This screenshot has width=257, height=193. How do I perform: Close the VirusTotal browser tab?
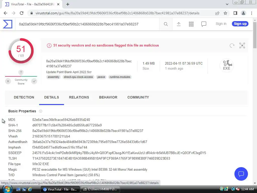click(x=58, y=4)
